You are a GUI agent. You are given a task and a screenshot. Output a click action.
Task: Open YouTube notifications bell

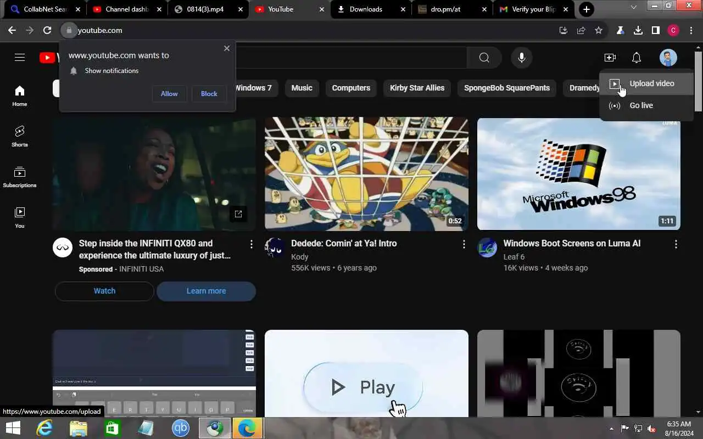tap(637, 58)
